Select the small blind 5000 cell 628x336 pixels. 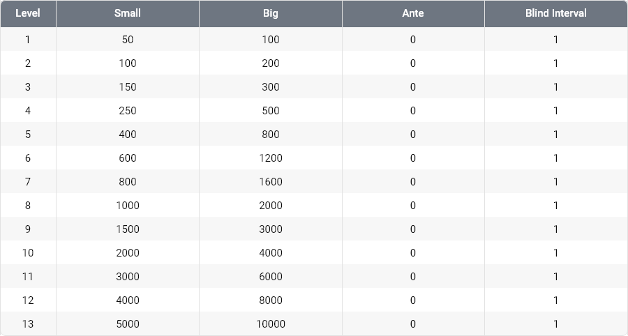click(128, 324)
